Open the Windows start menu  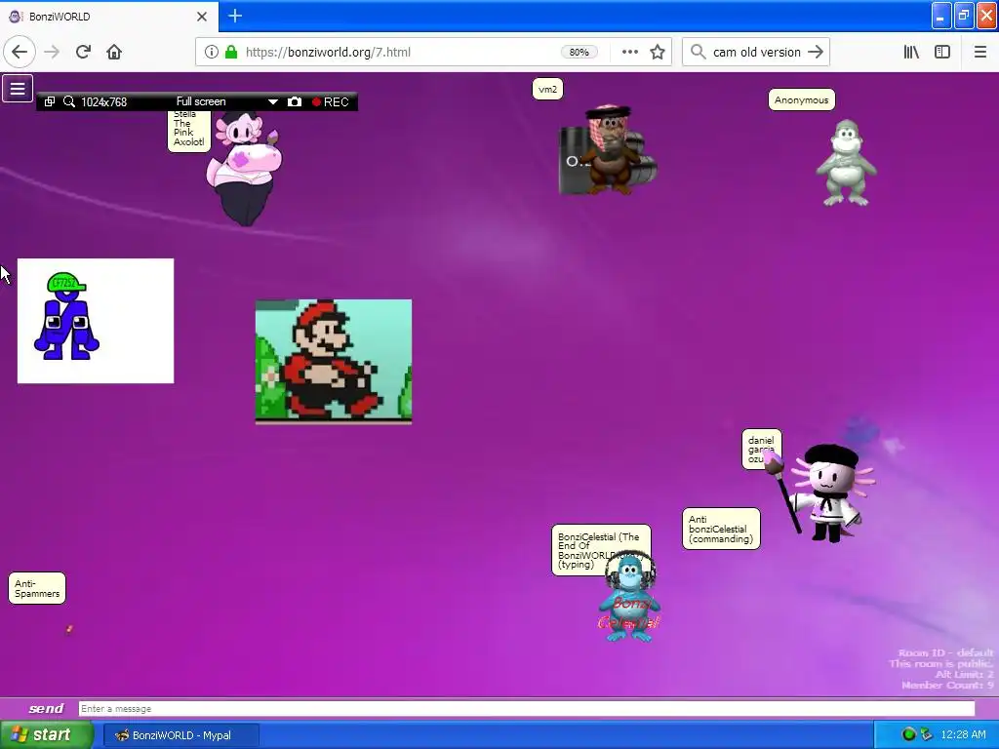pyautogui.click(x=46, y=735)
